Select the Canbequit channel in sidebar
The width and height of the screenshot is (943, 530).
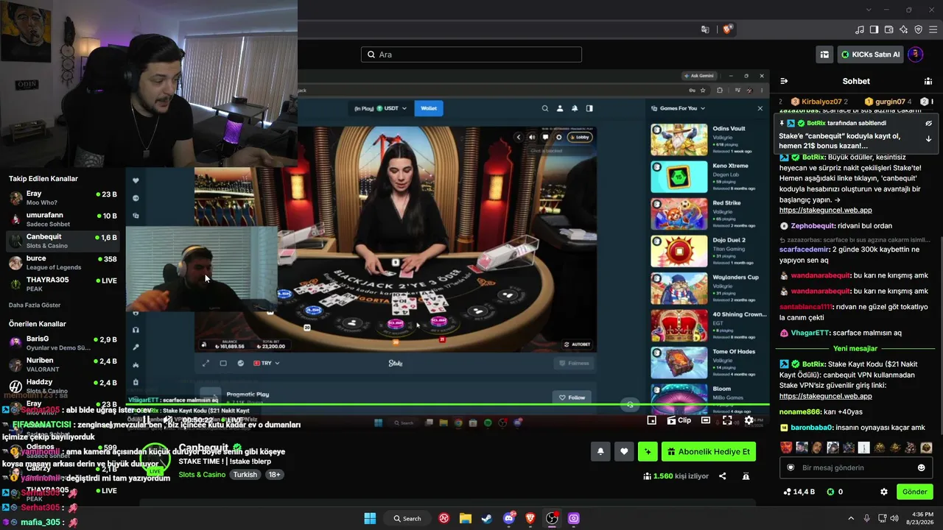63,241
